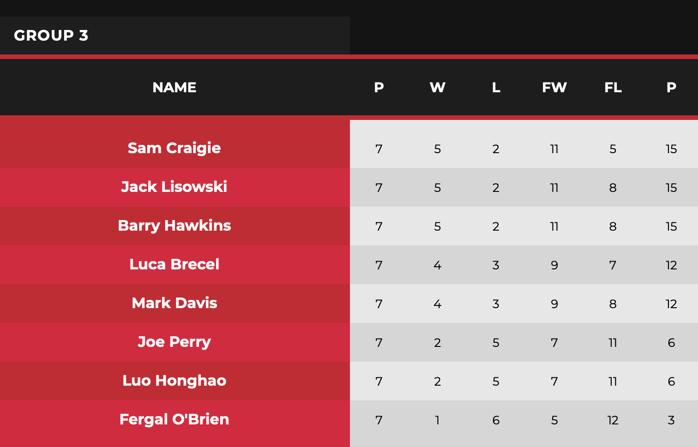This screenshot has width=698, height=447.
Task: Click Sam Craigie's FL value 5
Action: [x=613, y=149]
